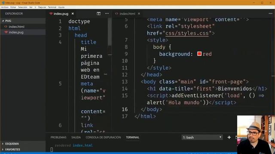Follow the css/styles.css link

click(187, 33)
